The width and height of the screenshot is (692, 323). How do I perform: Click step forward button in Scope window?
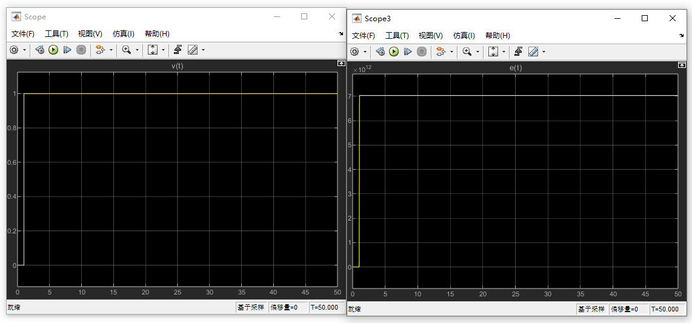(67, 50)
